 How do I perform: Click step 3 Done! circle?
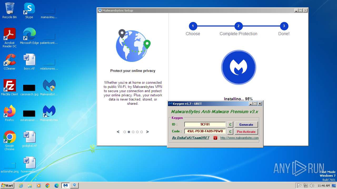pos(284,26)
